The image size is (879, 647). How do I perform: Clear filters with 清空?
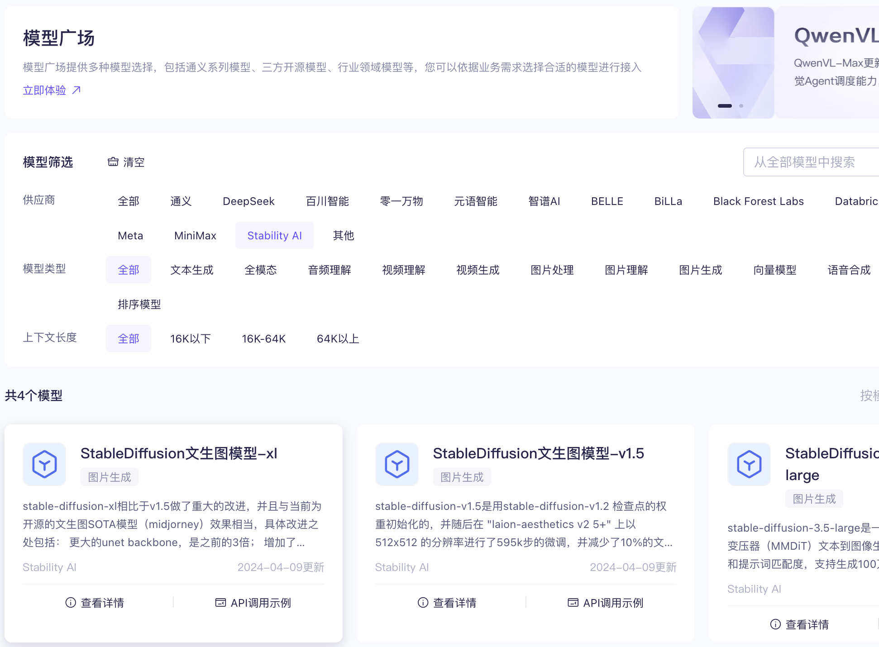pyautogui.click(x=126, y=162)
